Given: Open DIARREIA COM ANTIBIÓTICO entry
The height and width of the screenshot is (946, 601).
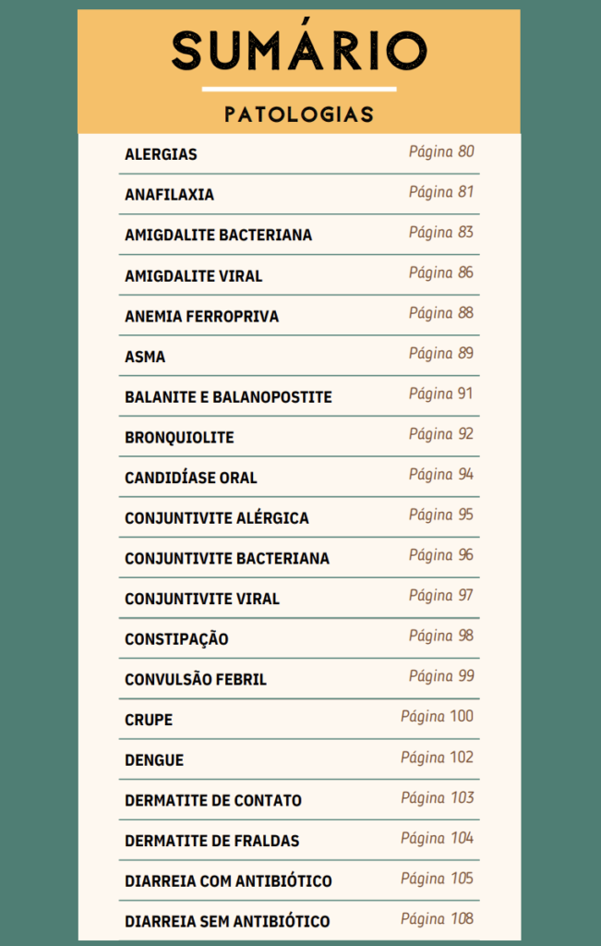Looking at the screenshot, I should pos(228,881).
